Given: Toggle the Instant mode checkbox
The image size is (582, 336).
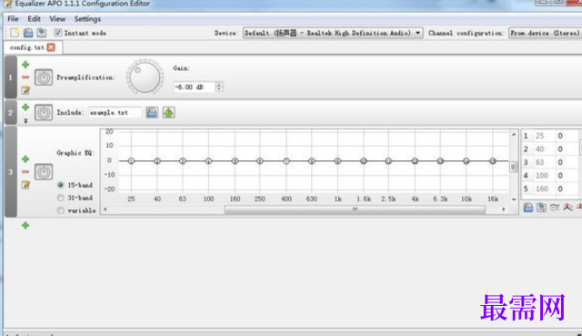Looking at the screenshot, I should click(58, 33).
